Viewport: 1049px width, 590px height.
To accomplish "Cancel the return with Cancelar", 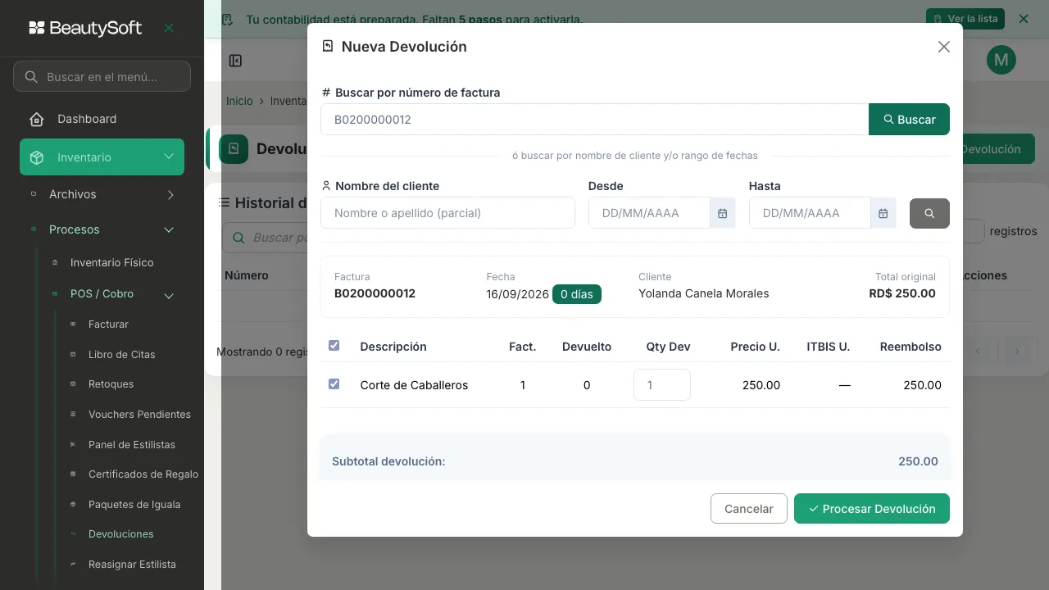I will (749, 509).
